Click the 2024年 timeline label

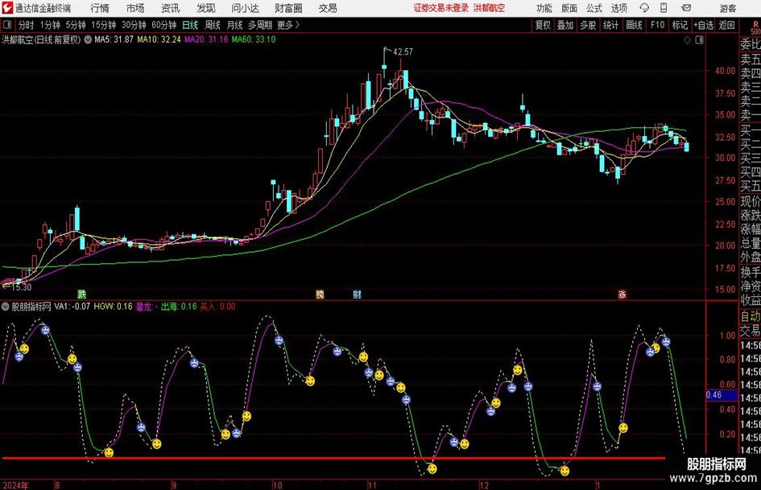tap(15, 485)
